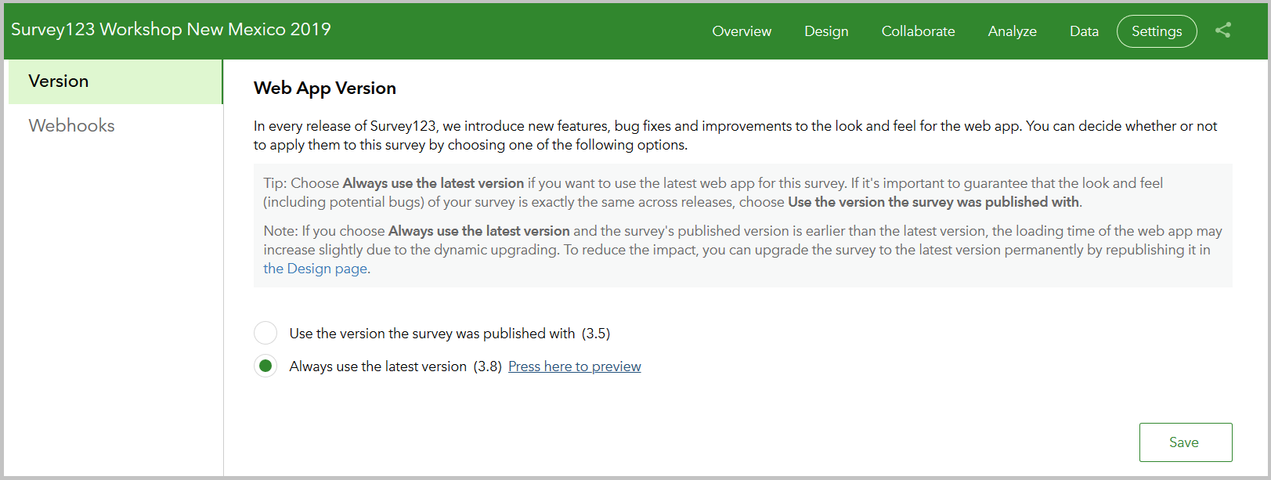Switch to the Design tab
Viewport: 1271px width, 480px height.
coord(826,31)
